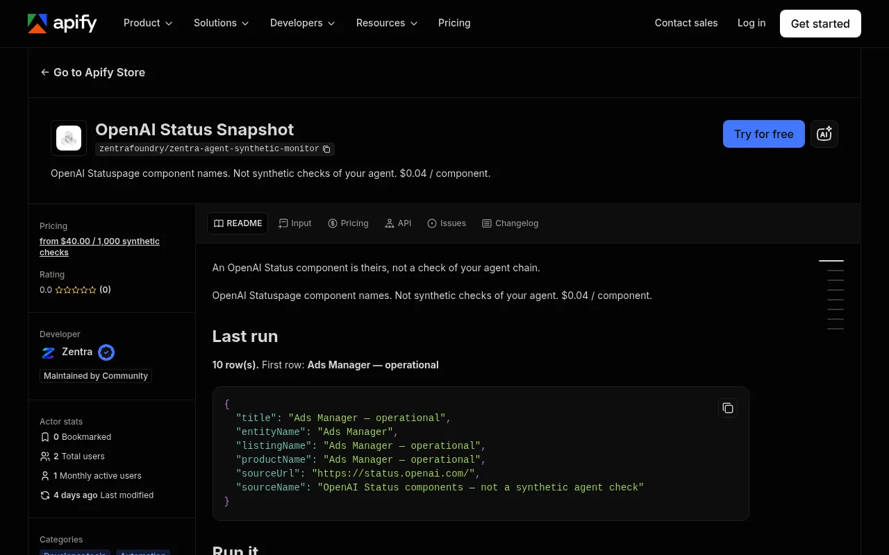Open the Zentra developer profile name

[77, 352]
